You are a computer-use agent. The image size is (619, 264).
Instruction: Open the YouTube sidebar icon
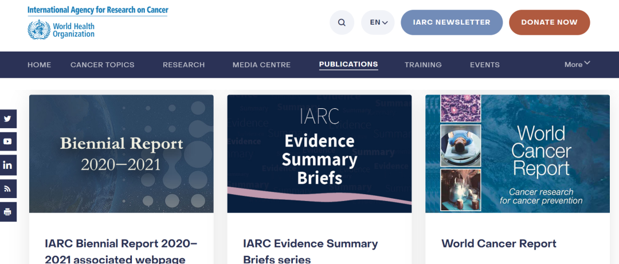[x=8, y=141]
